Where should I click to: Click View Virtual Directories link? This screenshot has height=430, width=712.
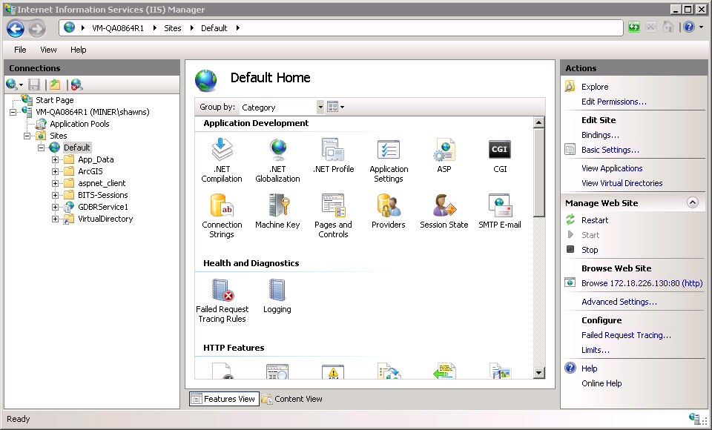(x=622, y=183)
